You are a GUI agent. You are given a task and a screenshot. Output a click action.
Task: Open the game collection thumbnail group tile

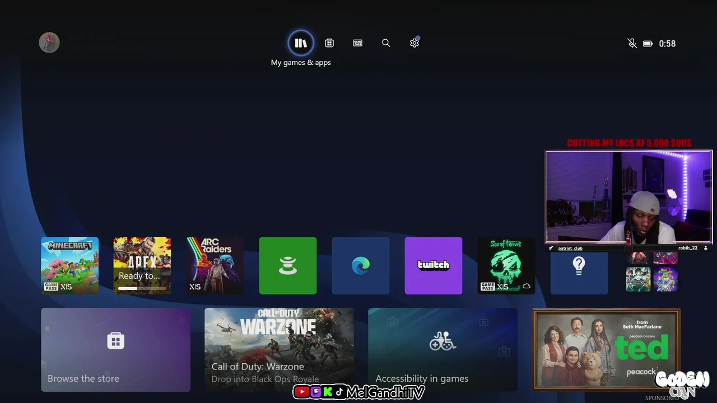pos(652,273)
